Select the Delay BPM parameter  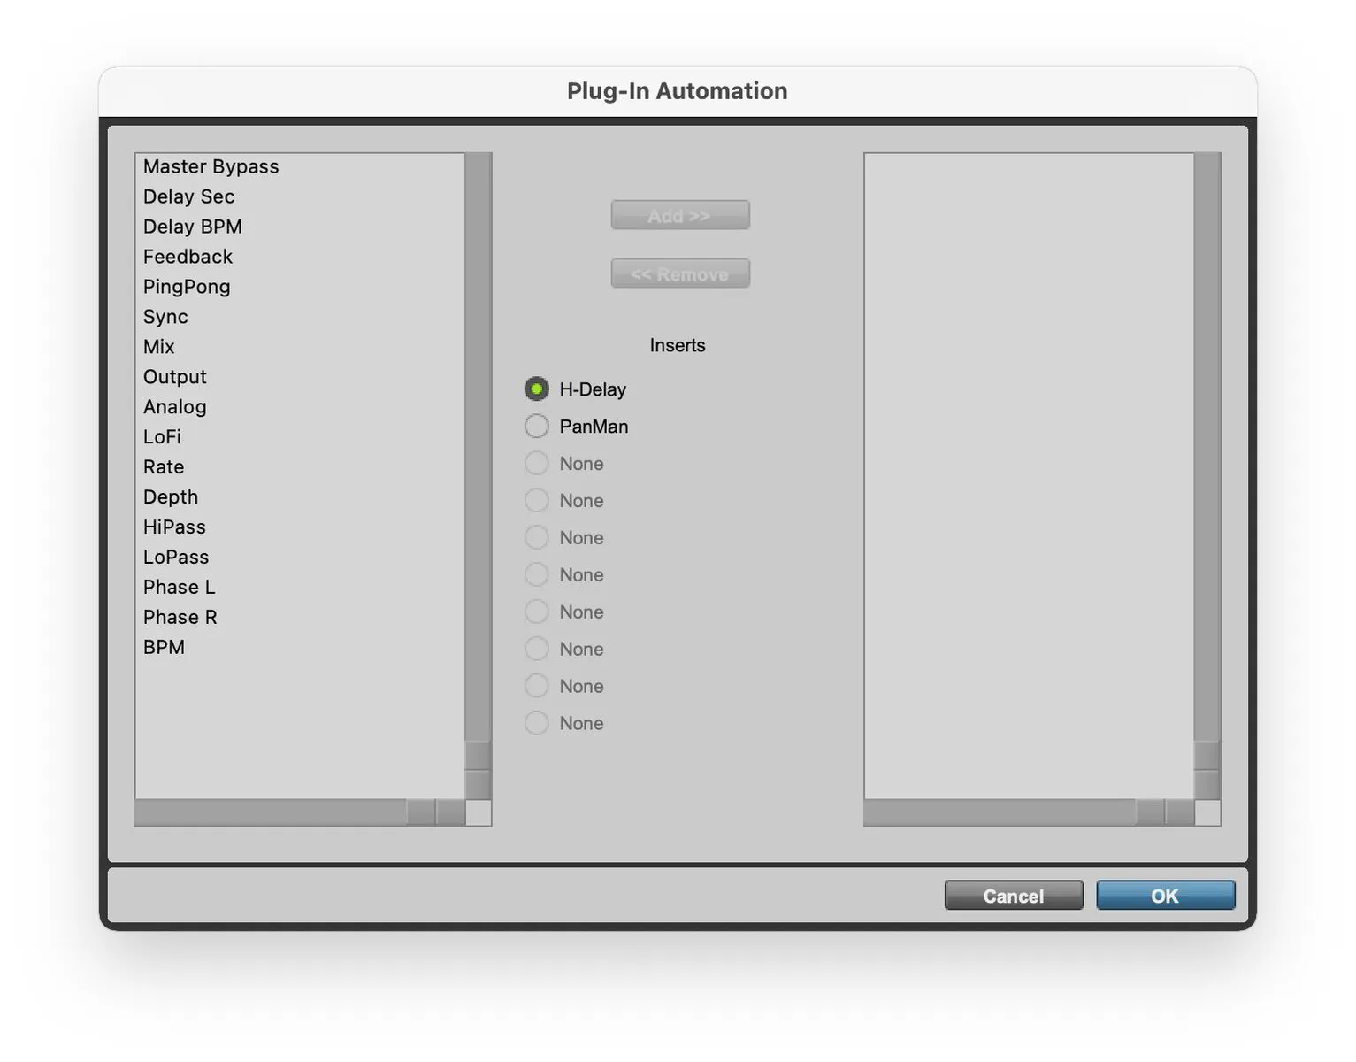pyautogui.click(x=192, y=227)
